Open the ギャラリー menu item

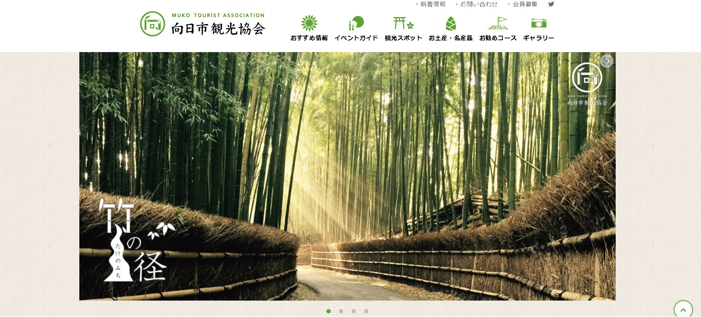[539, 38]
